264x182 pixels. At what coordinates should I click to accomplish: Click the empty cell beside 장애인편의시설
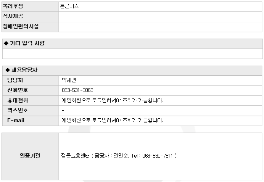(x=160, y=27)
